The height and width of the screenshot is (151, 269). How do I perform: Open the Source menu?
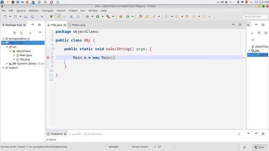[21, 10]
